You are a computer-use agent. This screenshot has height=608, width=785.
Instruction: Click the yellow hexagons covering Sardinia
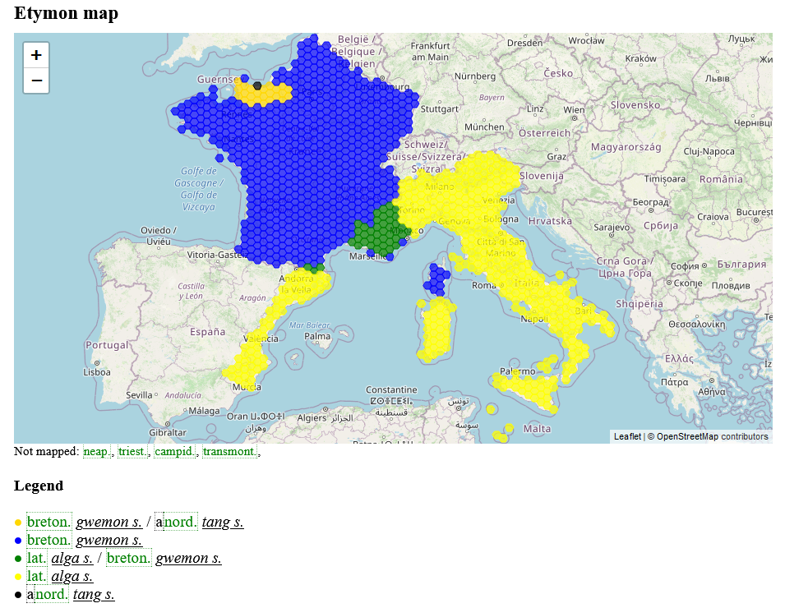[436, 329]
